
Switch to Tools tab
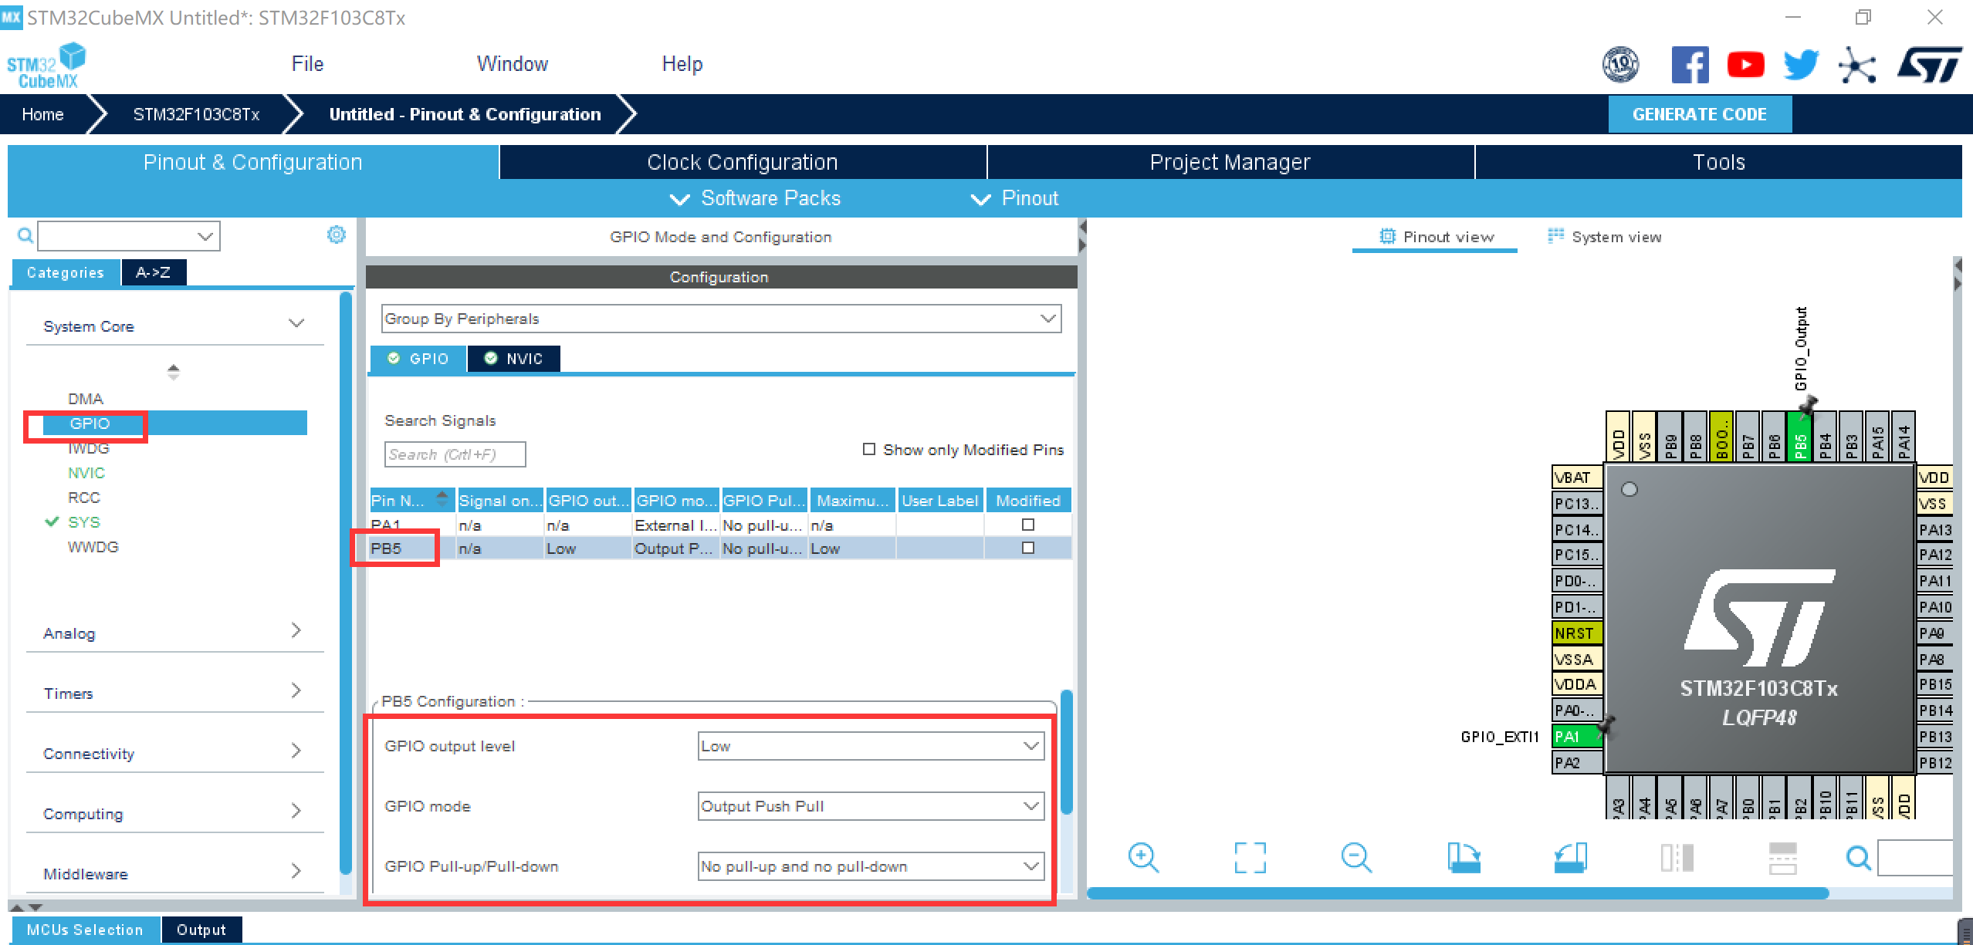pyautogui.click(x=1719, y=162)
